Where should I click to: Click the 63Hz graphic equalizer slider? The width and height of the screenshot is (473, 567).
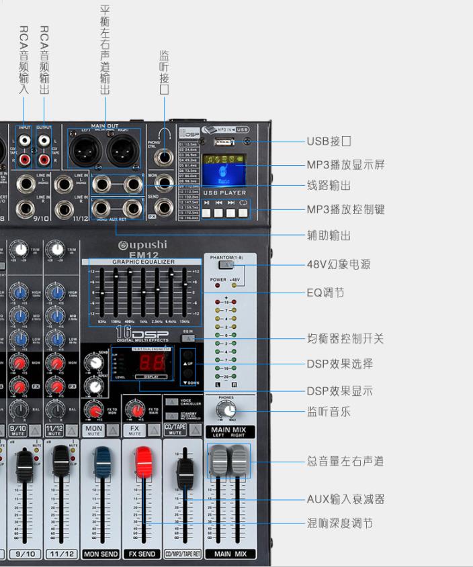102,293
